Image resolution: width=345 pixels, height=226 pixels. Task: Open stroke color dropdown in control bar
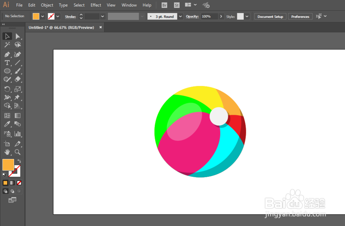[58, 17]
